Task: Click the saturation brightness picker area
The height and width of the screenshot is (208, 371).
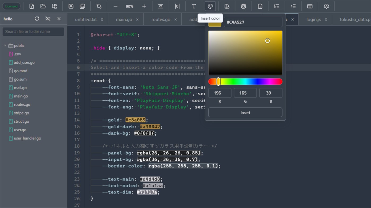Action: [x=245, y=53]
